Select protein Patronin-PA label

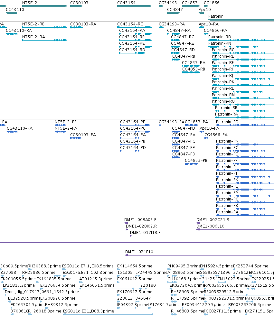click(x=227, y=212)
